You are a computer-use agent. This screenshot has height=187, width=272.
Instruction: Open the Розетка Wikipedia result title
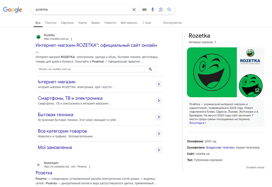pyautogui.click(x=44, y=173)
